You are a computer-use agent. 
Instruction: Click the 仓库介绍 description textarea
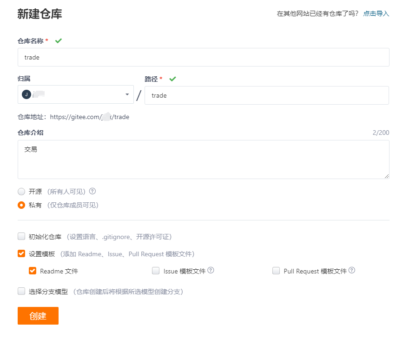[203, 160]
